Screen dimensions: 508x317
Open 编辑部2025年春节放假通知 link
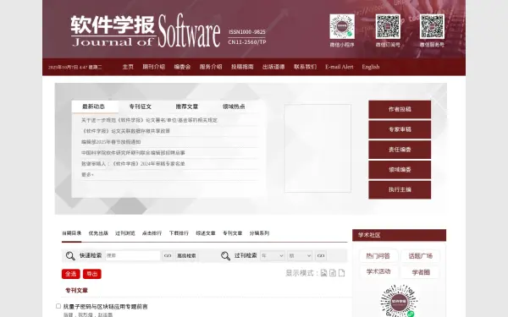pyautogui.click(x=111, y=142)
